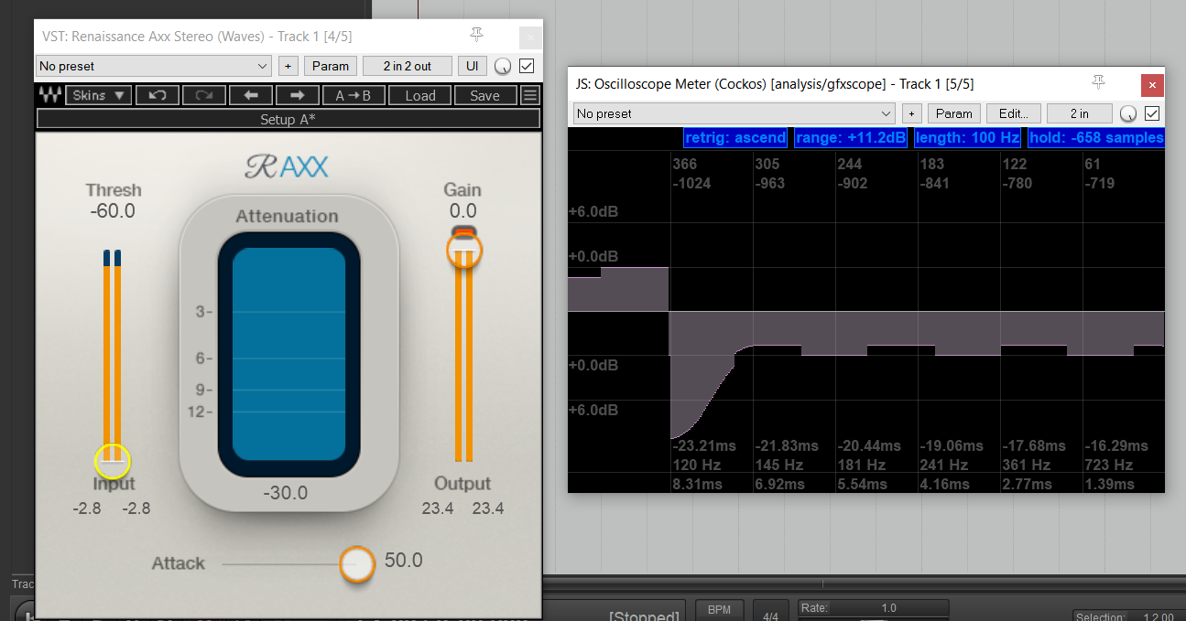
Task: Click the attenuation readout -30.0
Action: point(286,493)
